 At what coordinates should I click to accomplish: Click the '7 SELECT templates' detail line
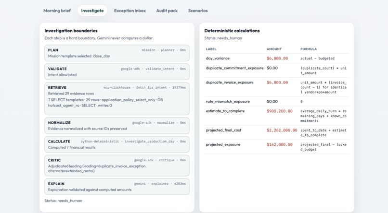click(x=105, y=103)
